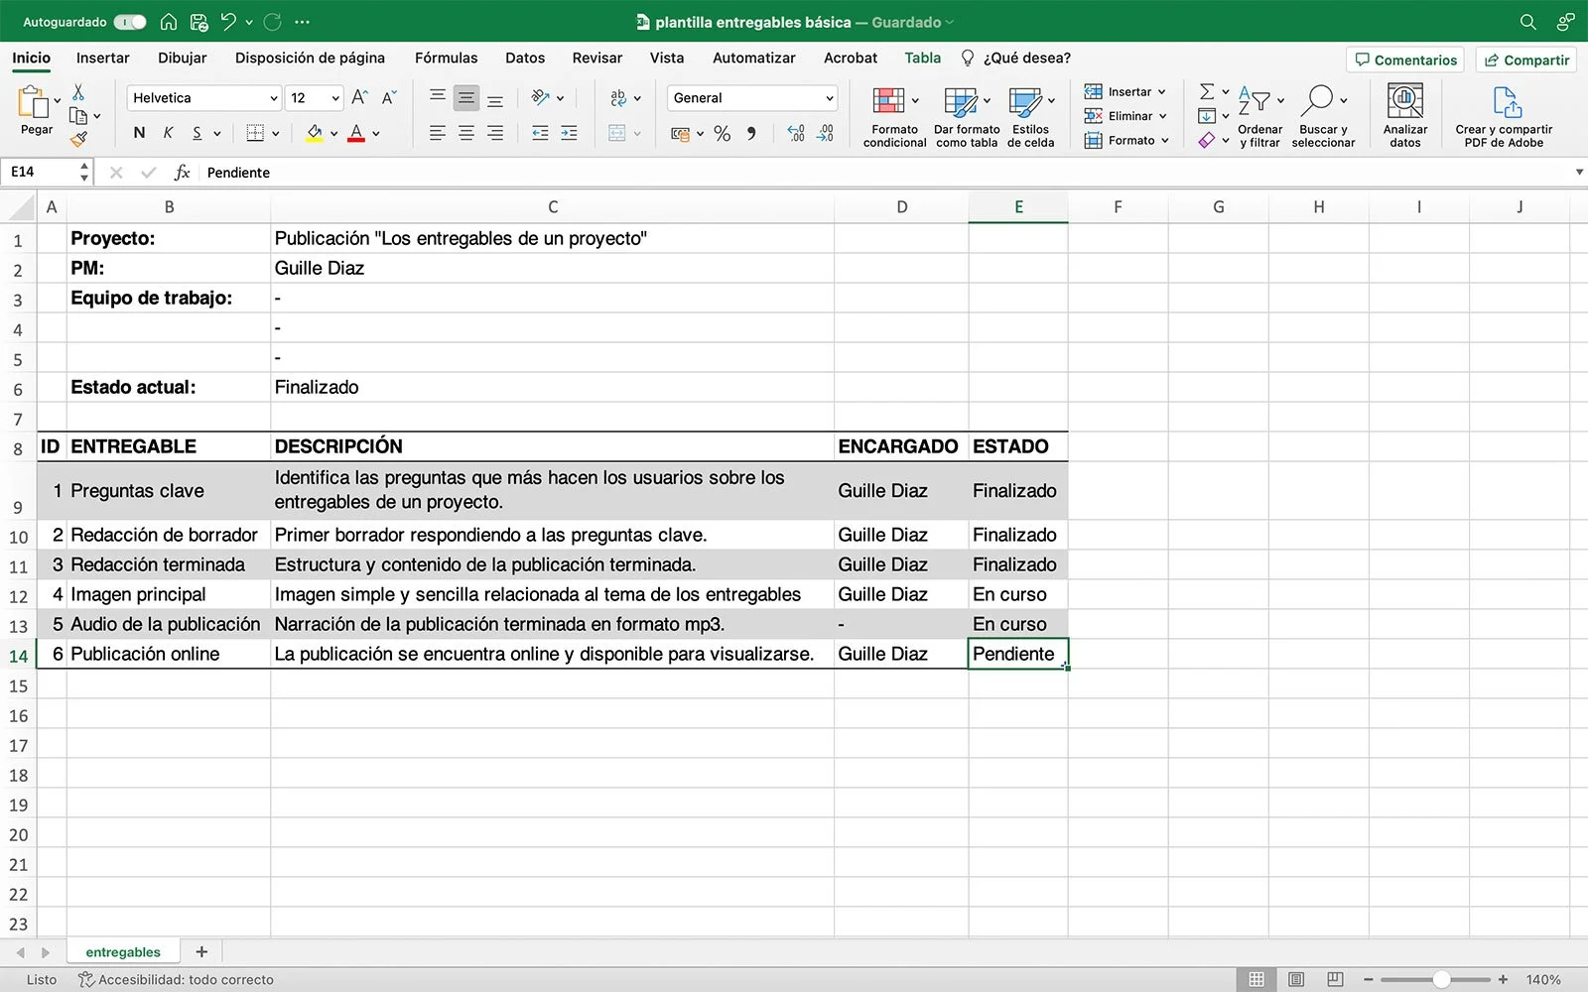Viewport: 1588px width, 992px height.
Task: Apply the percentage number format
Action: (x=722, y=133)
